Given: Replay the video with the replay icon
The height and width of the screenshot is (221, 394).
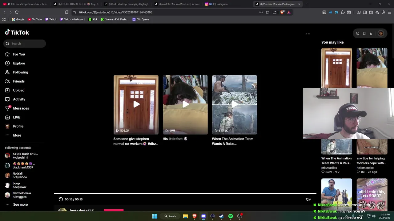Looking at the screenshot, I should click(61, 199).
